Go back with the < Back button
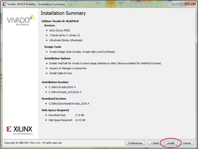The height and width of the screenshot is (149, 198). click(155, 143)
